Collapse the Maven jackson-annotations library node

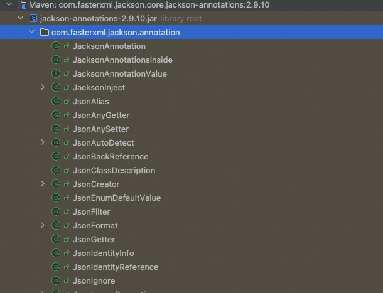[x=9, y=5]
